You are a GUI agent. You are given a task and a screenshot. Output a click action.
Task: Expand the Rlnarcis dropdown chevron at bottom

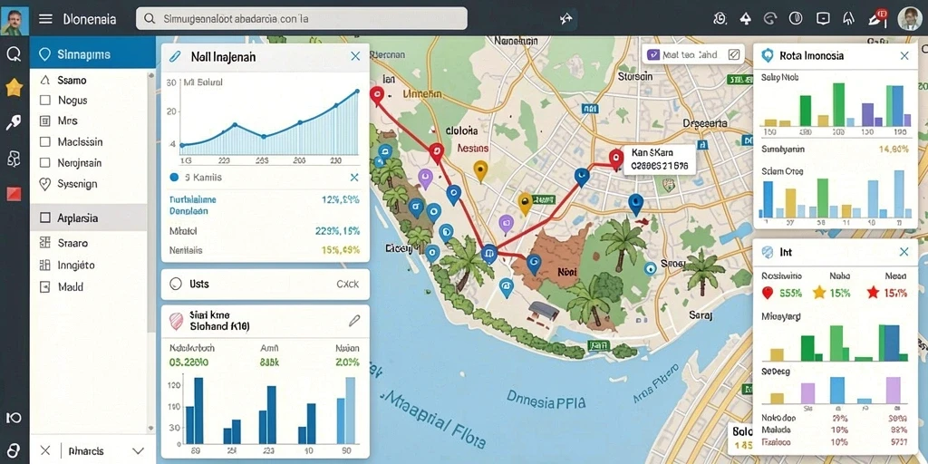[138, 451]
